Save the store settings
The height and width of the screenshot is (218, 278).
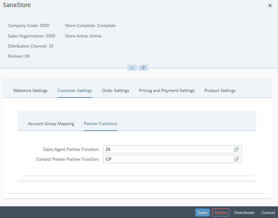(202, 212)
